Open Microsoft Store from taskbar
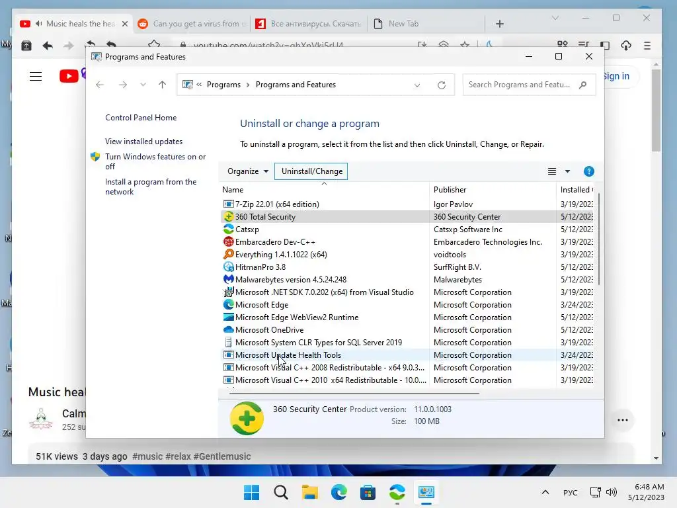677x508 pixels. [x=368, y=492]
